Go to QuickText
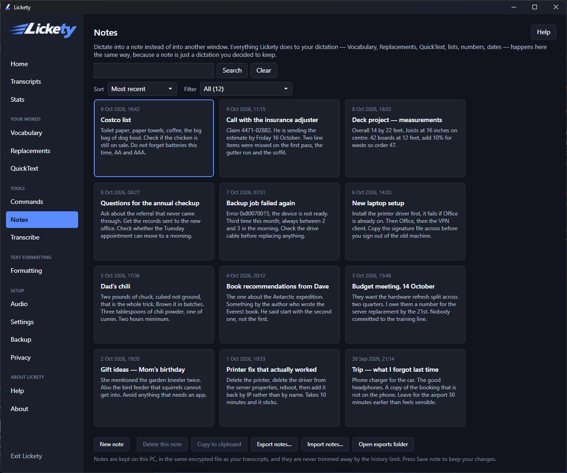Image resolution: width=567 pixels, height=473 pixels. [x=42, y=168]
